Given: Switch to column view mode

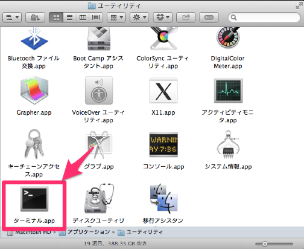Looking at the screenshot, I should click(x=83, y=18).
